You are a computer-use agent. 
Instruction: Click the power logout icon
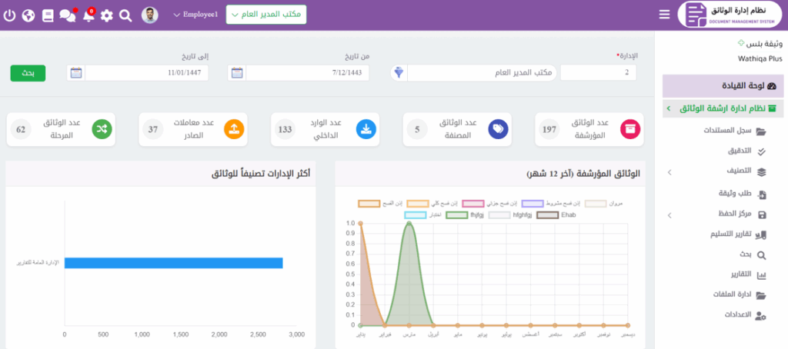coord(9,15)
